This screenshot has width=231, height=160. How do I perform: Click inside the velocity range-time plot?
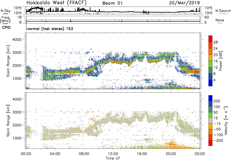pyautogui.click(x=113, y=120)
